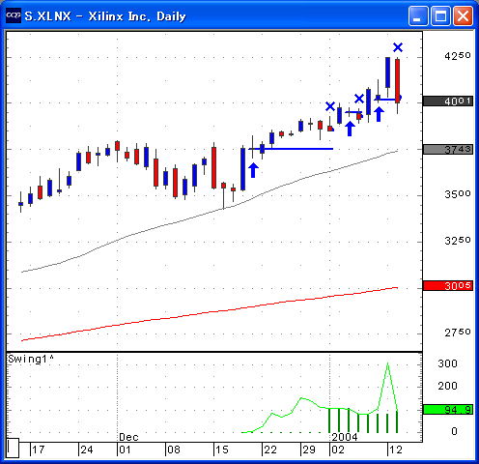Click the S.XLNX - Xilinx Inc. Daily title
479x464 pixels.
point(105,16)
